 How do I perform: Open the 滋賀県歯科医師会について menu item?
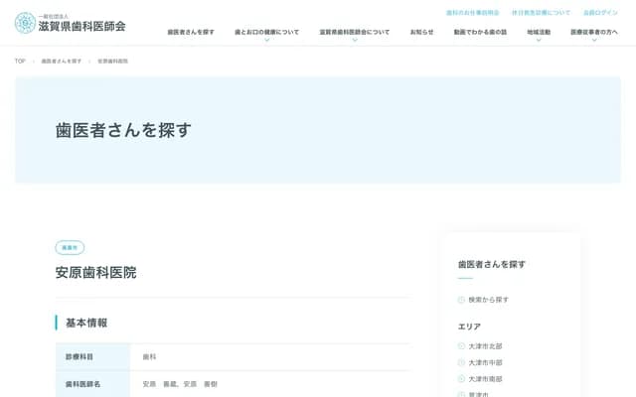click(354, 32)
